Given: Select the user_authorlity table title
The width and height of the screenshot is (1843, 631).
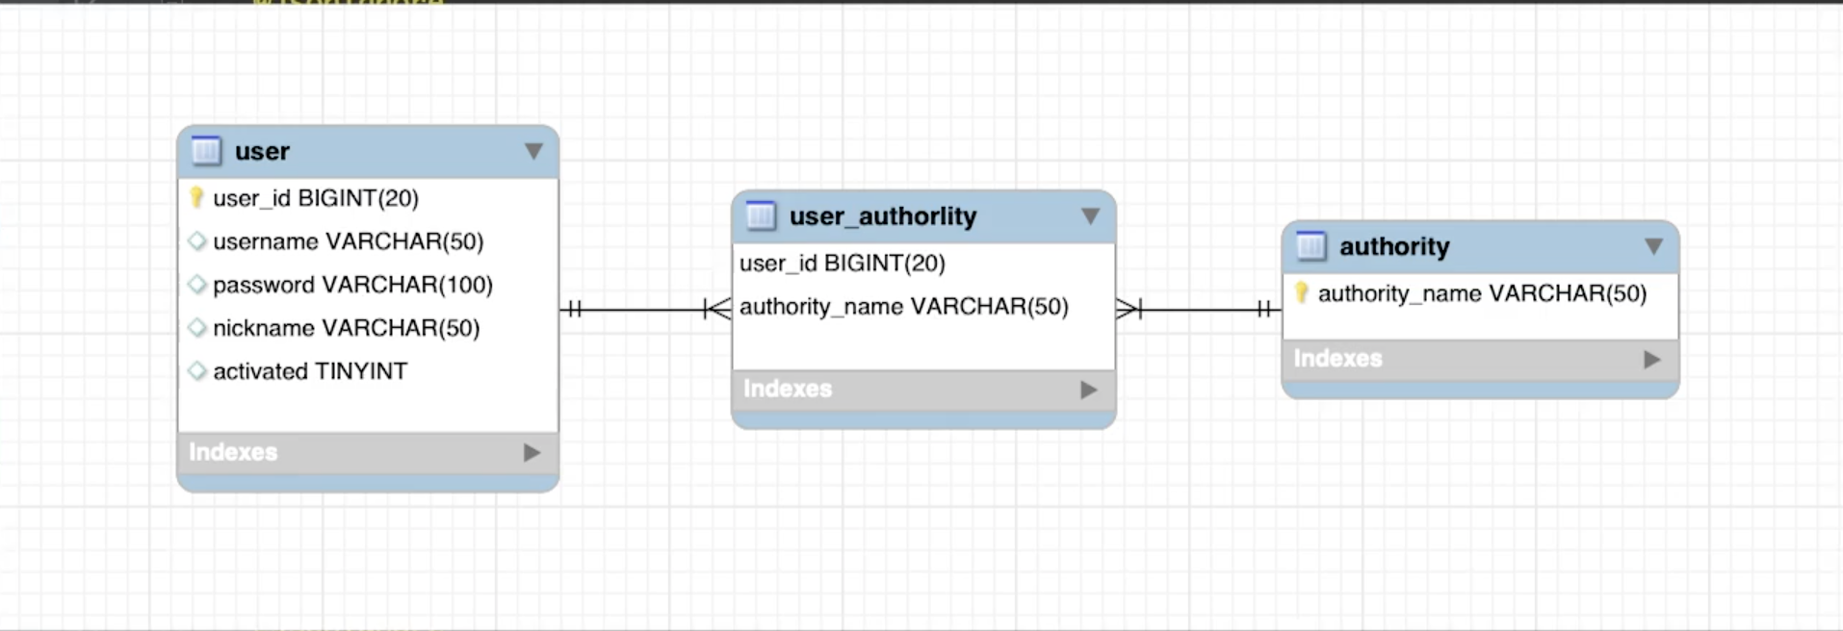Looking at the screenshot, I should coord(883,216).
